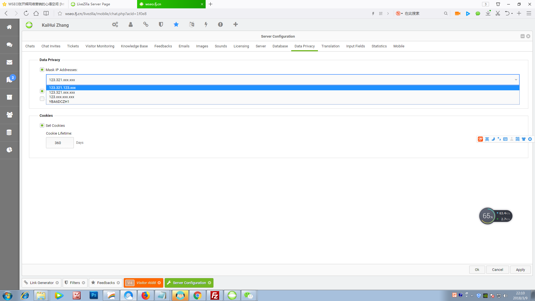Select 123.xxx.xxx.xxx from dropdown list
The width and height of the screenshot is (535, 301).
point(61,97)
